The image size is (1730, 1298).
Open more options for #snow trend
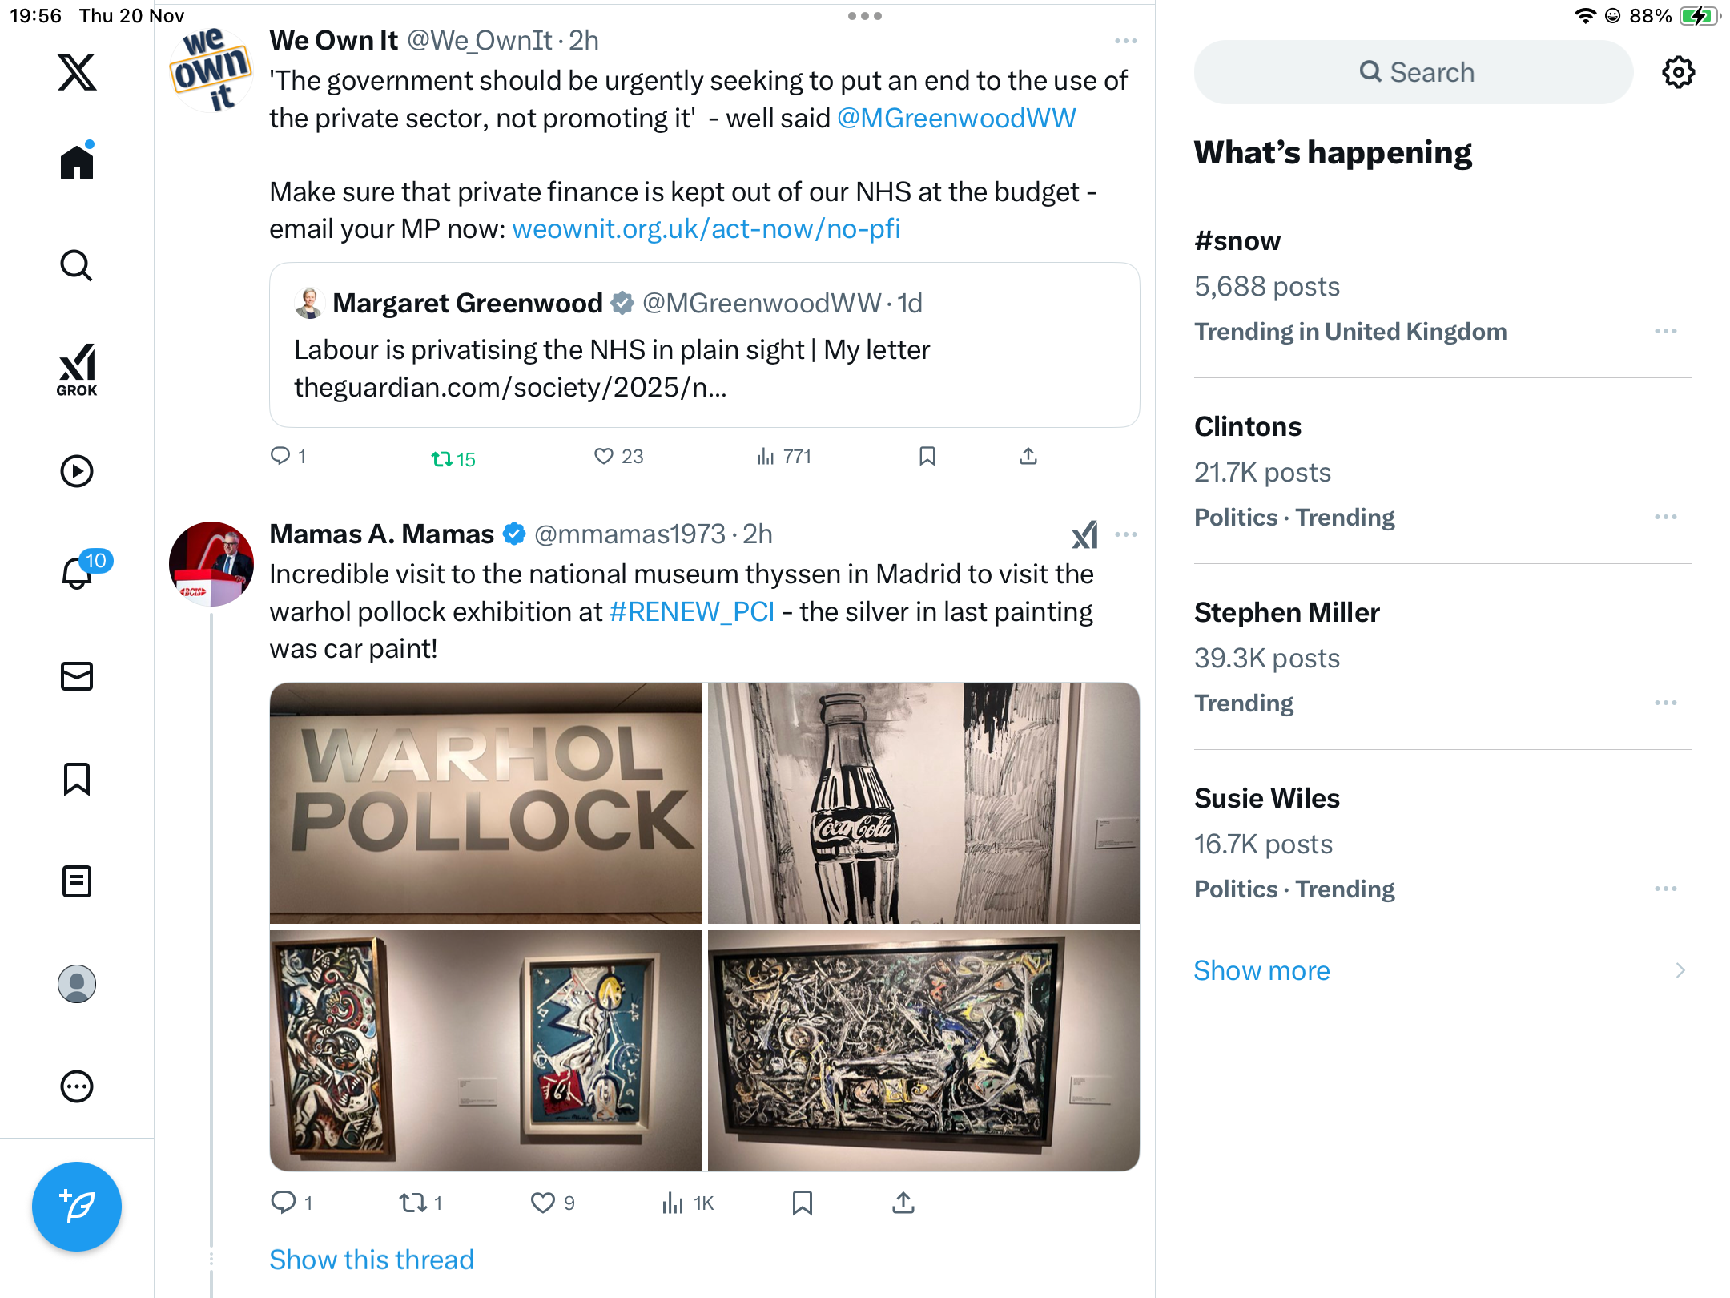click(1666, 331)
